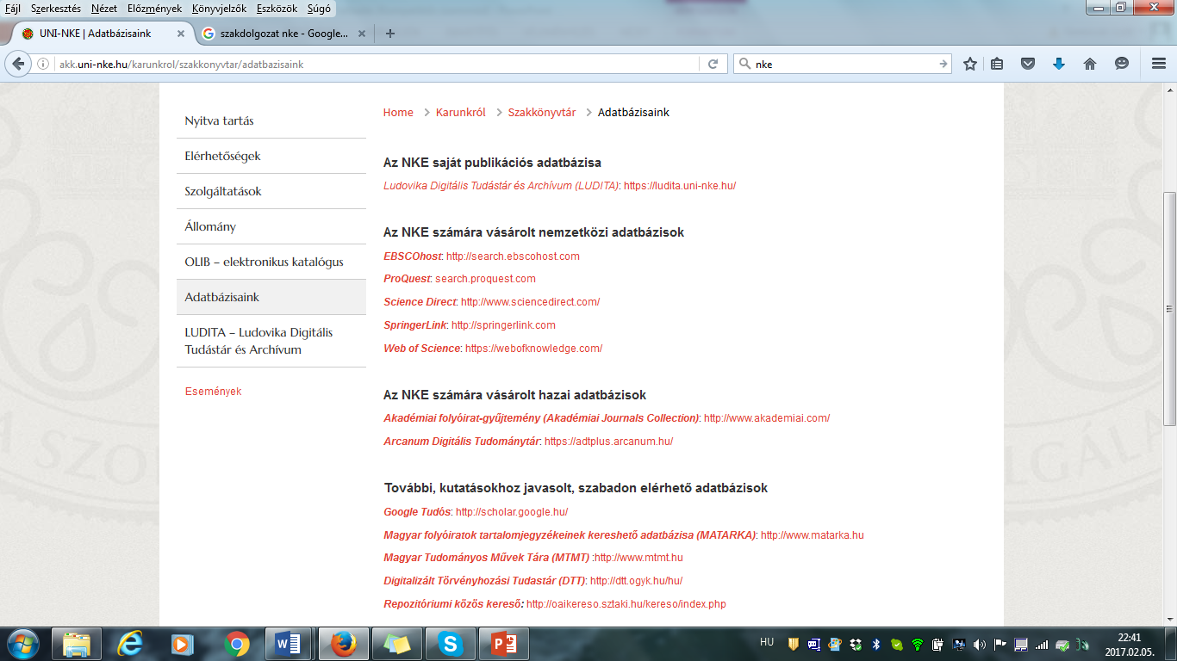
Task: Launch Internet Explorer from the taskbar
Action: 130,643
